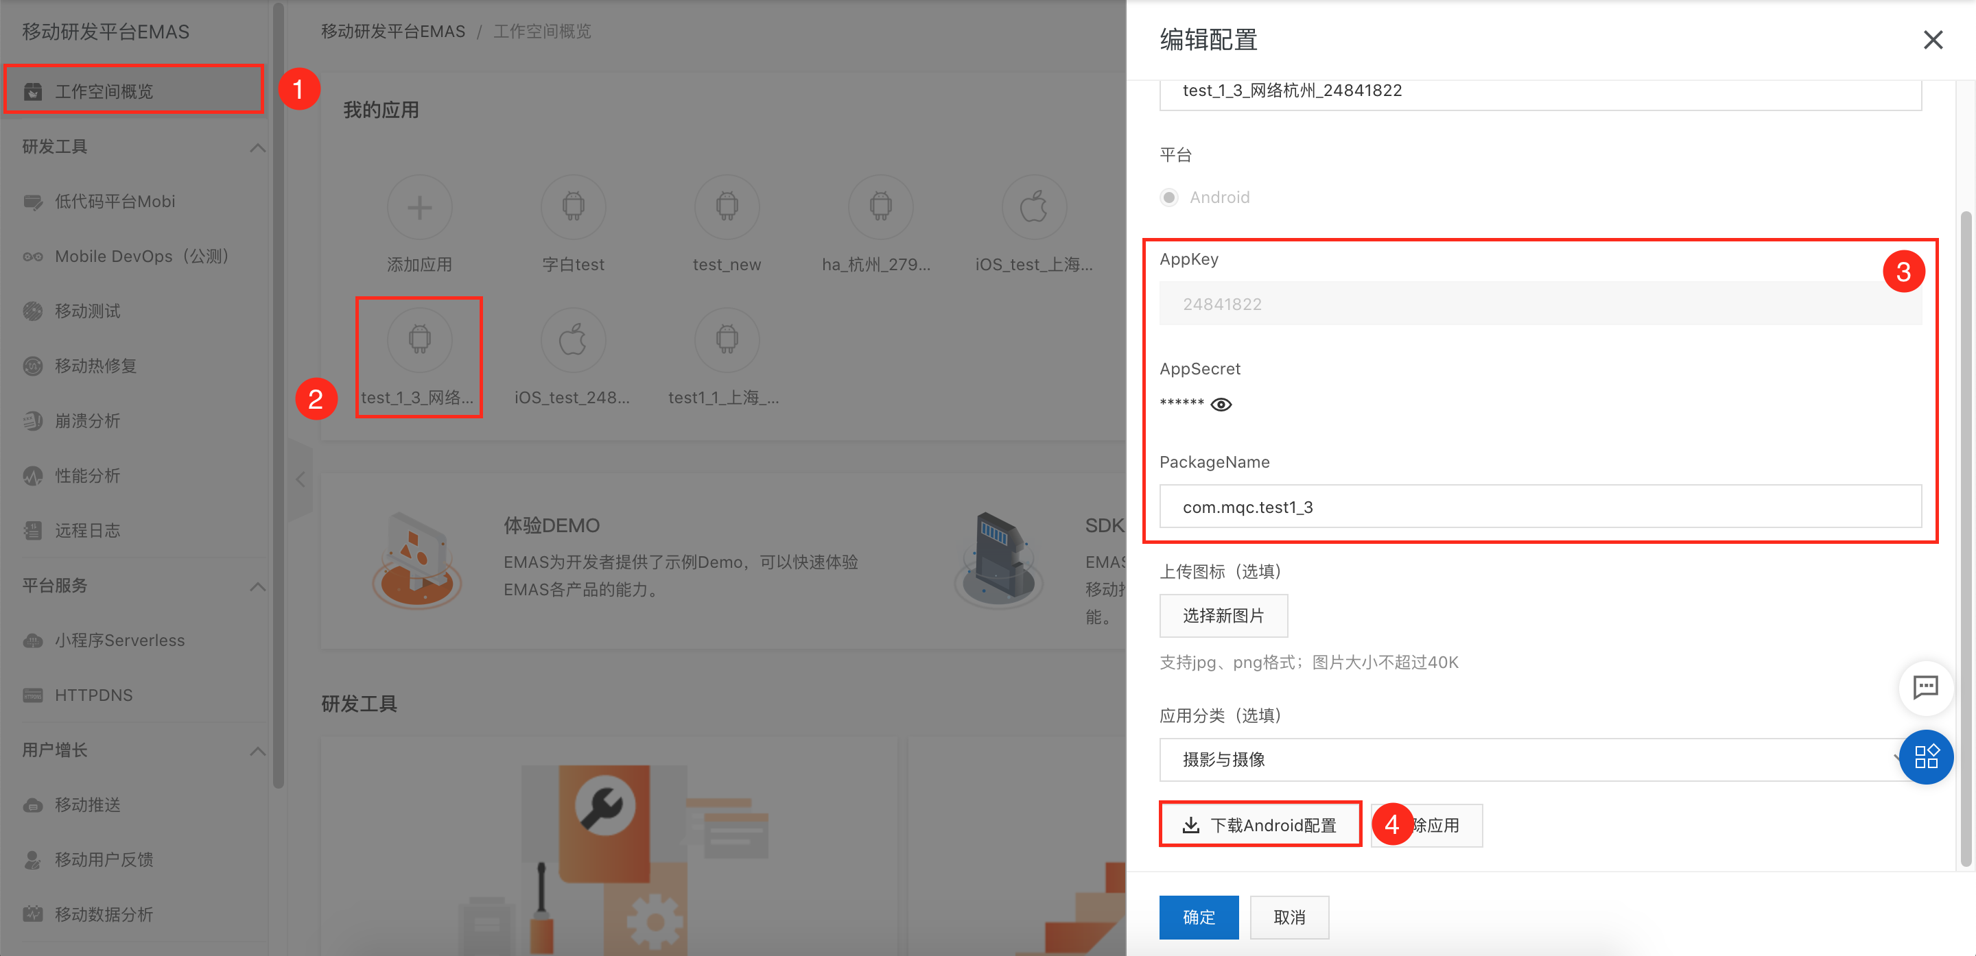Open the iOS_test_248... Apple app icon
Viewport: 1976px width, 956px height.
573,339
